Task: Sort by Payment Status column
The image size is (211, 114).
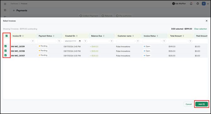Action: (54, 36)
